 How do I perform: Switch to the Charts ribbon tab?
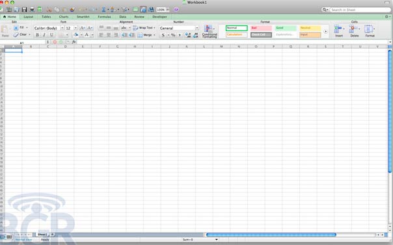click(x=64, y=17)
